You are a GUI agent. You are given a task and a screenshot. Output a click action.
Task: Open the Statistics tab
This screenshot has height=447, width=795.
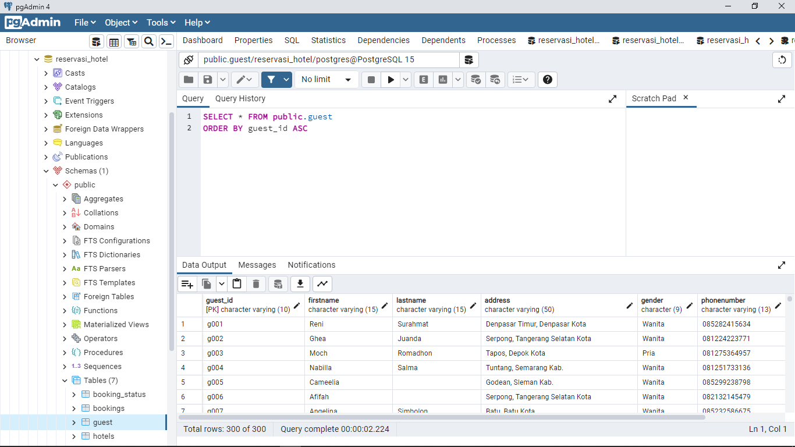pyautogui.click(x=328, y=40)
